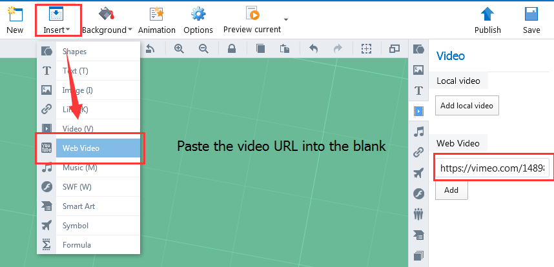Viewport: 554px width, 267px height.
Task: Open Smart Art panel in right sidebar
Action: 418,235
